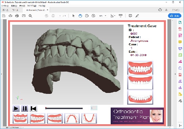Add a comment note icon
Viewport: 184px width, 129px height.
click(x=130, y=16)
